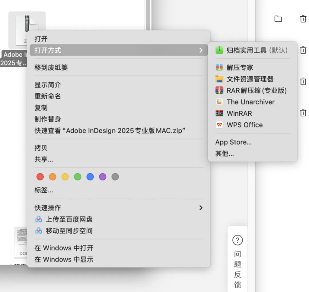Apply the gray tag color
This screenshot has width=309, height=292.
(115, 177)
